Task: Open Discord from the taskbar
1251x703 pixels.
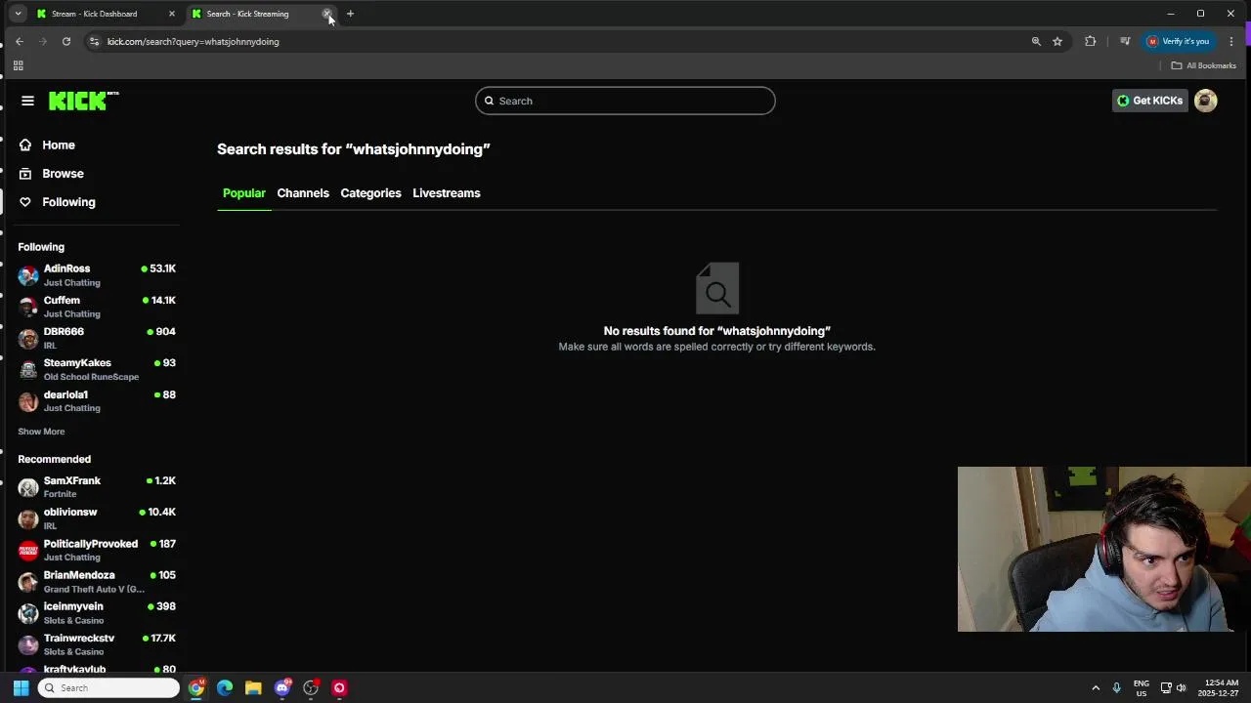Action: coord(282,688)
